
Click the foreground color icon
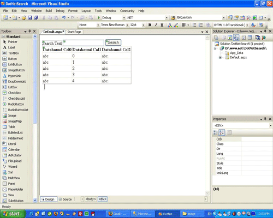click(170, 25)
